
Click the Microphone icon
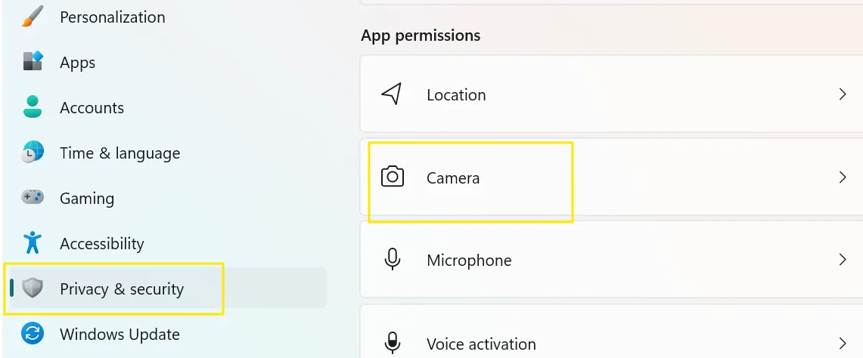[x=392, y=259]
